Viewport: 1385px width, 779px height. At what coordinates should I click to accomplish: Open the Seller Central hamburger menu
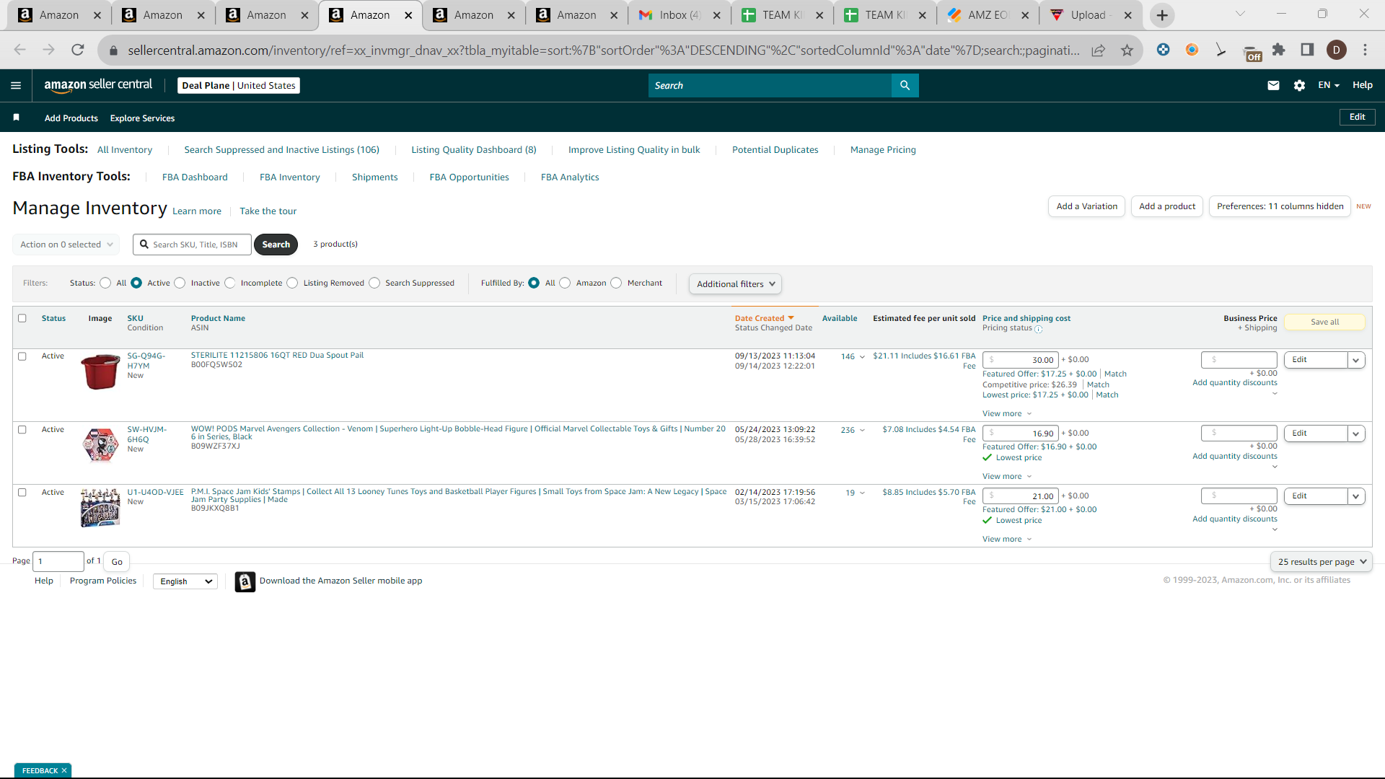pyautogui.click(x=16, y=85)
